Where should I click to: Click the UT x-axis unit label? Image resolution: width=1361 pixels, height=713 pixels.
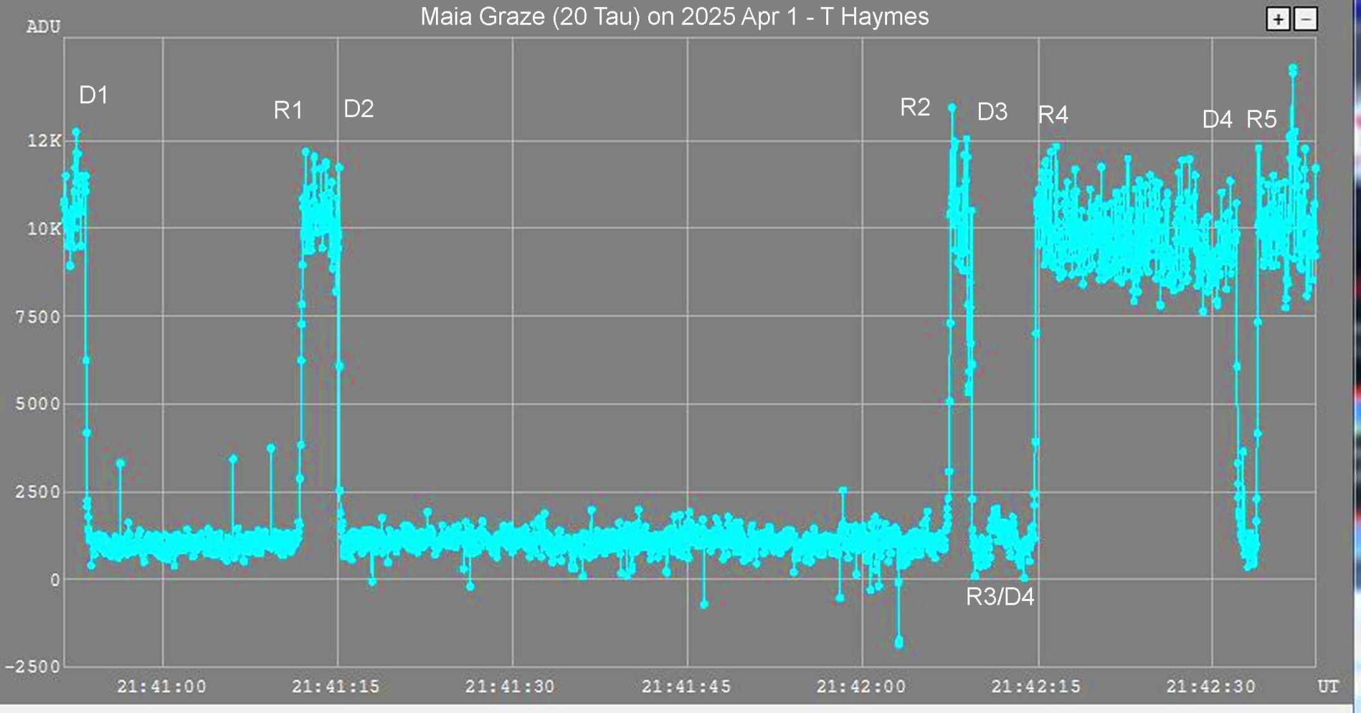tap(1328, 686)
